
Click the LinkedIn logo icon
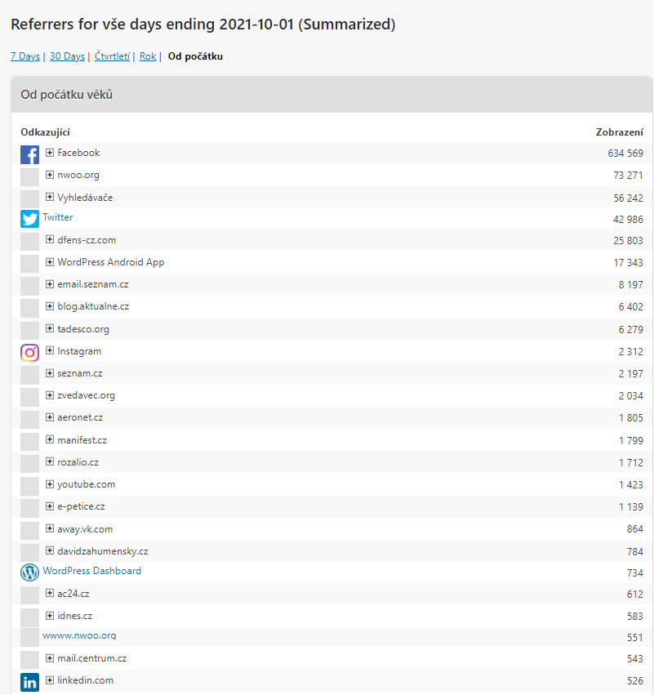29,682
